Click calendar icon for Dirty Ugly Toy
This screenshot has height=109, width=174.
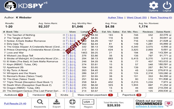[64, 44]
